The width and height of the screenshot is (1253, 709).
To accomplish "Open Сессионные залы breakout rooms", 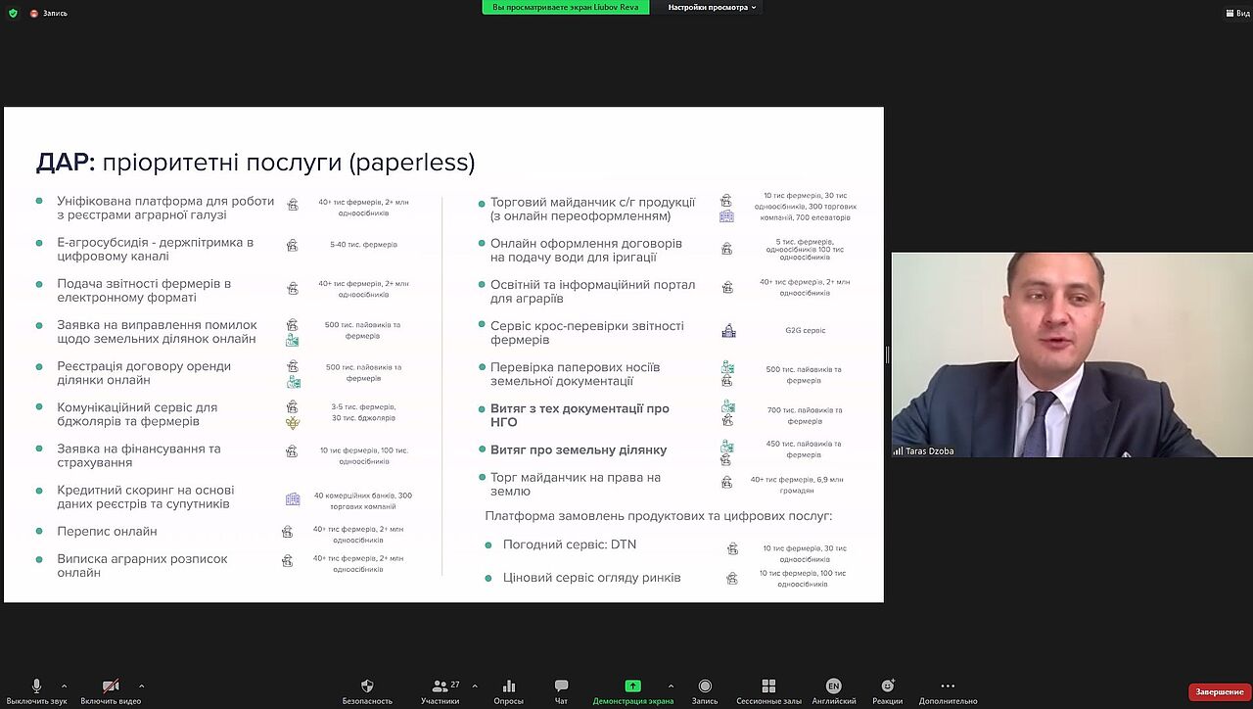I will coord(768,686).
